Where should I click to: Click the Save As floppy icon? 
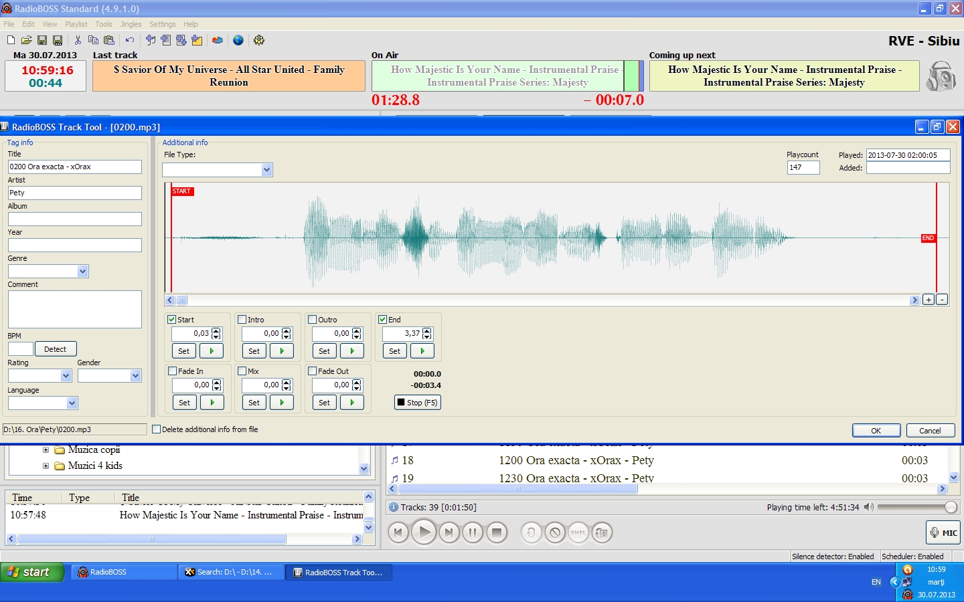pyautogui.click(x=58, y=40)
